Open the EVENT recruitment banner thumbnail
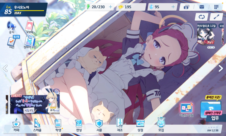 point(33,104)
